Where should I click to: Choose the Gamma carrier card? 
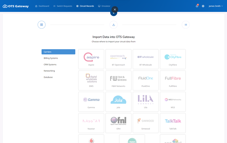tap(91, 102)
